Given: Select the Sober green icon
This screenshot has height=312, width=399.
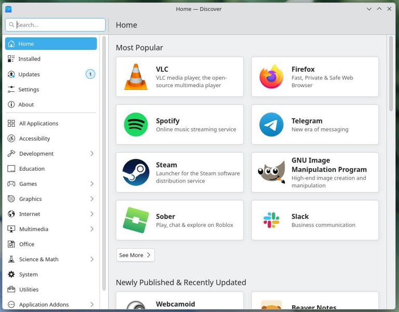Looking at the screenshot, I should point(136,220).
